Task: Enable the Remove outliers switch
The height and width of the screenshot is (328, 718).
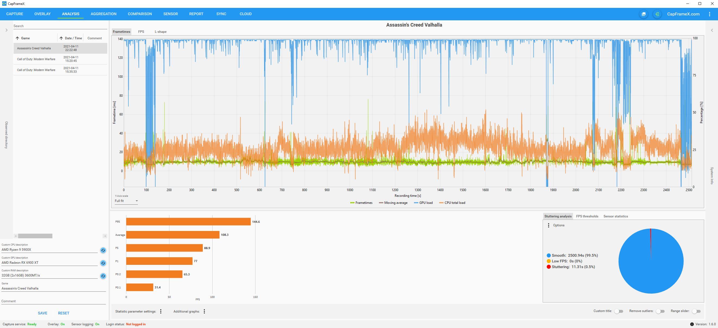Action: [660, 311]
